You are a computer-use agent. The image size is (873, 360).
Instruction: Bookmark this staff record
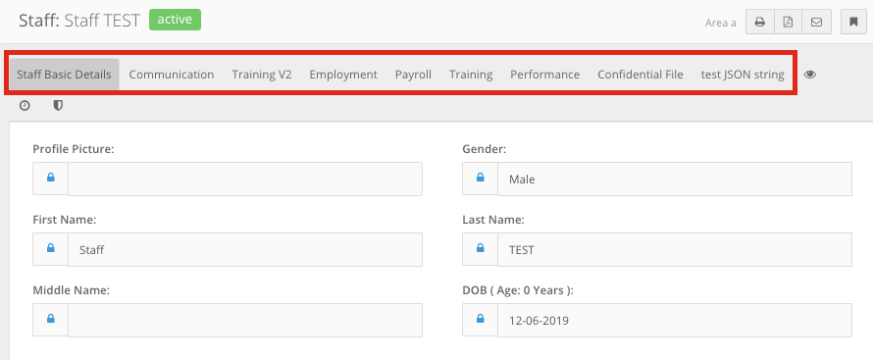853,23
